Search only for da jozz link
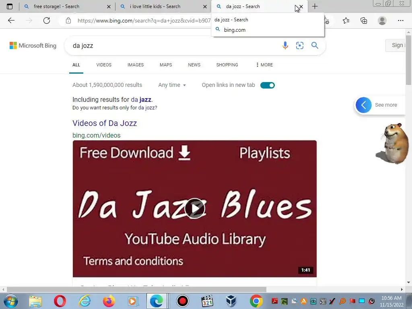This screenshot has height=309, width=412. pyautogui.click(x=147, y=108)
